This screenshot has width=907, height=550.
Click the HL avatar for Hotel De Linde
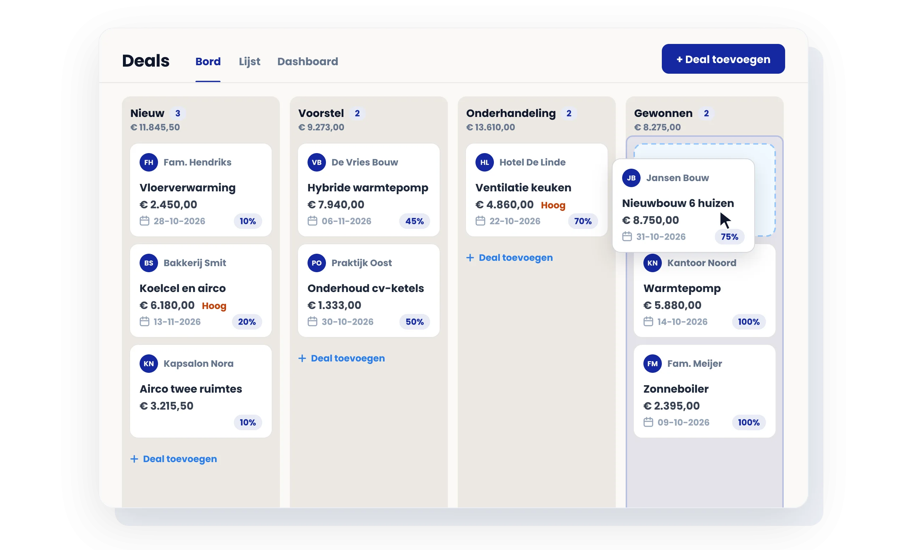pos(484,162)
